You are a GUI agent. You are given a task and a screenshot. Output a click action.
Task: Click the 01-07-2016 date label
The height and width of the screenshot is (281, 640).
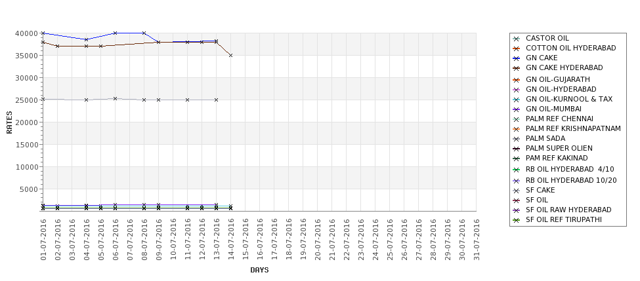[43, 240]
